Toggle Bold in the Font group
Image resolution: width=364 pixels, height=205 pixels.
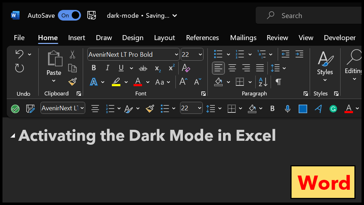pos(94,68)
